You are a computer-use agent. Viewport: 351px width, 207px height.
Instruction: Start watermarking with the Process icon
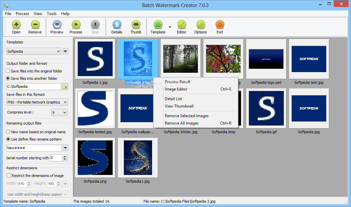pyautogui.click(x=76, y=27)
